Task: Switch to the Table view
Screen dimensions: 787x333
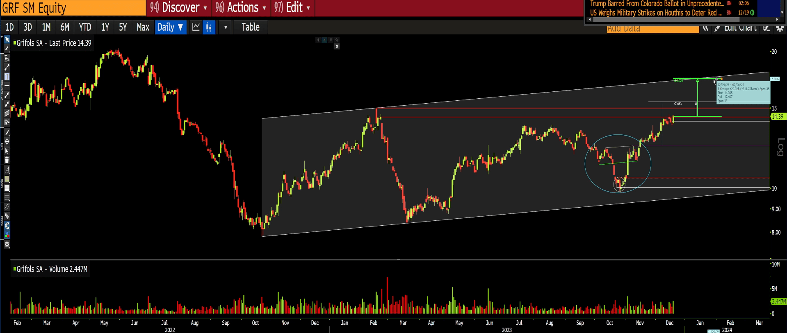Action: point(251,27)
